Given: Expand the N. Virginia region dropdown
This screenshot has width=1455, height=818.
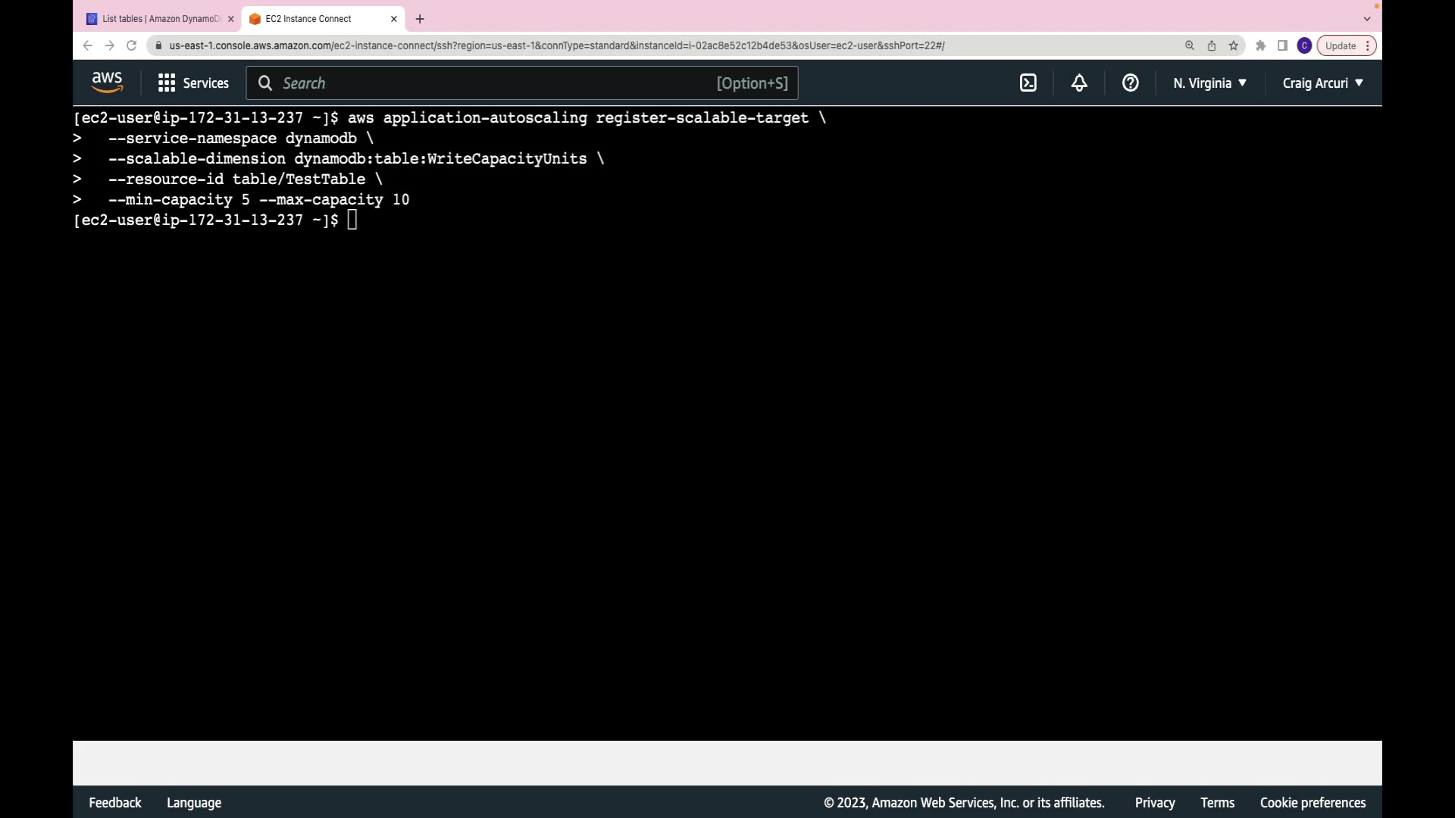Looking at the screenshot, I should coord(1209,83).
